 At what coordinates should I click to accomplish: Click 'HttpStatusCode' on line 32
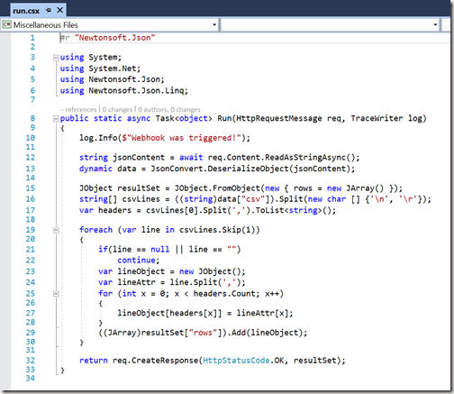236,361
